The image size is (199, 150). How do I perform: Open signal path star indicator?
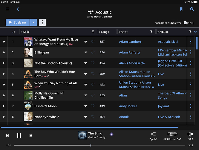point(111,134)
